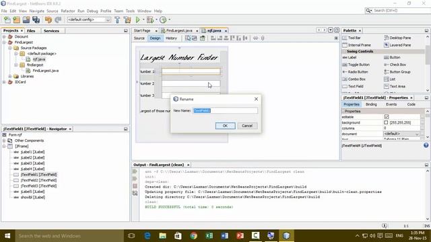Expand the Libraries node
The width and height of the screenshot is (431, 242).
[10, 76]
